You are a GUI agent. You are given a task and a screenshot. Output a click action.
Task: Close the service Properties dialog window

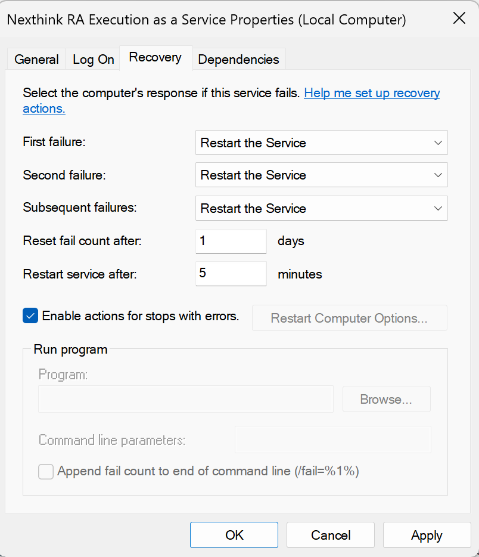[x=459, y=18]
